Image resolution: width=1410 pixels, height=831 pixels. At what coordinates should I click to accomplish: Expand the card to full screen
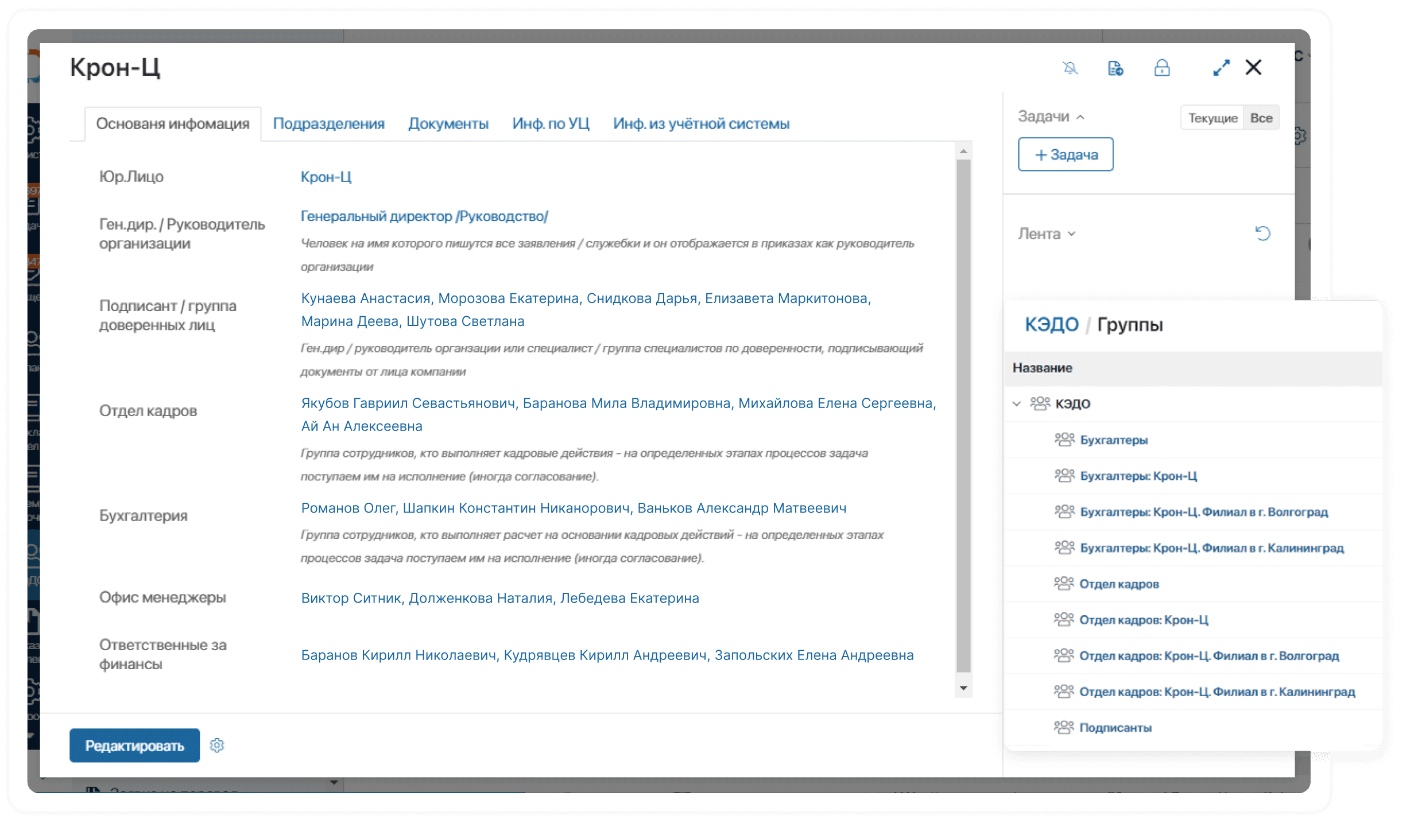[x=1221, y=68]
